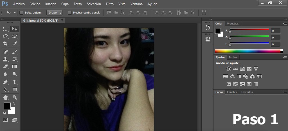Viewport: 288px width, 131px height.
Task: Click the red R slider track
Action: [249, 29]
